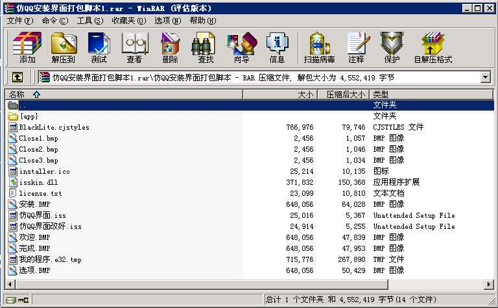Viewport: 498px width, 308px height.
Task: Sort by 压缩后大小 column header
Action: click(x=343, y=94)
